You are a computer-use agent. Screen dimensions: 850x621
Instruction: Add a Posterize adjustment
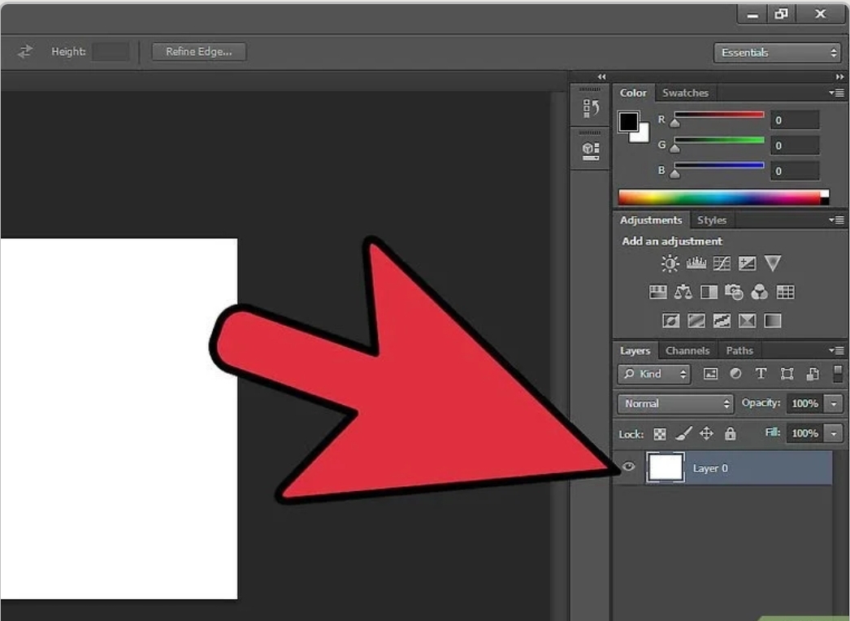coord(696,321)
